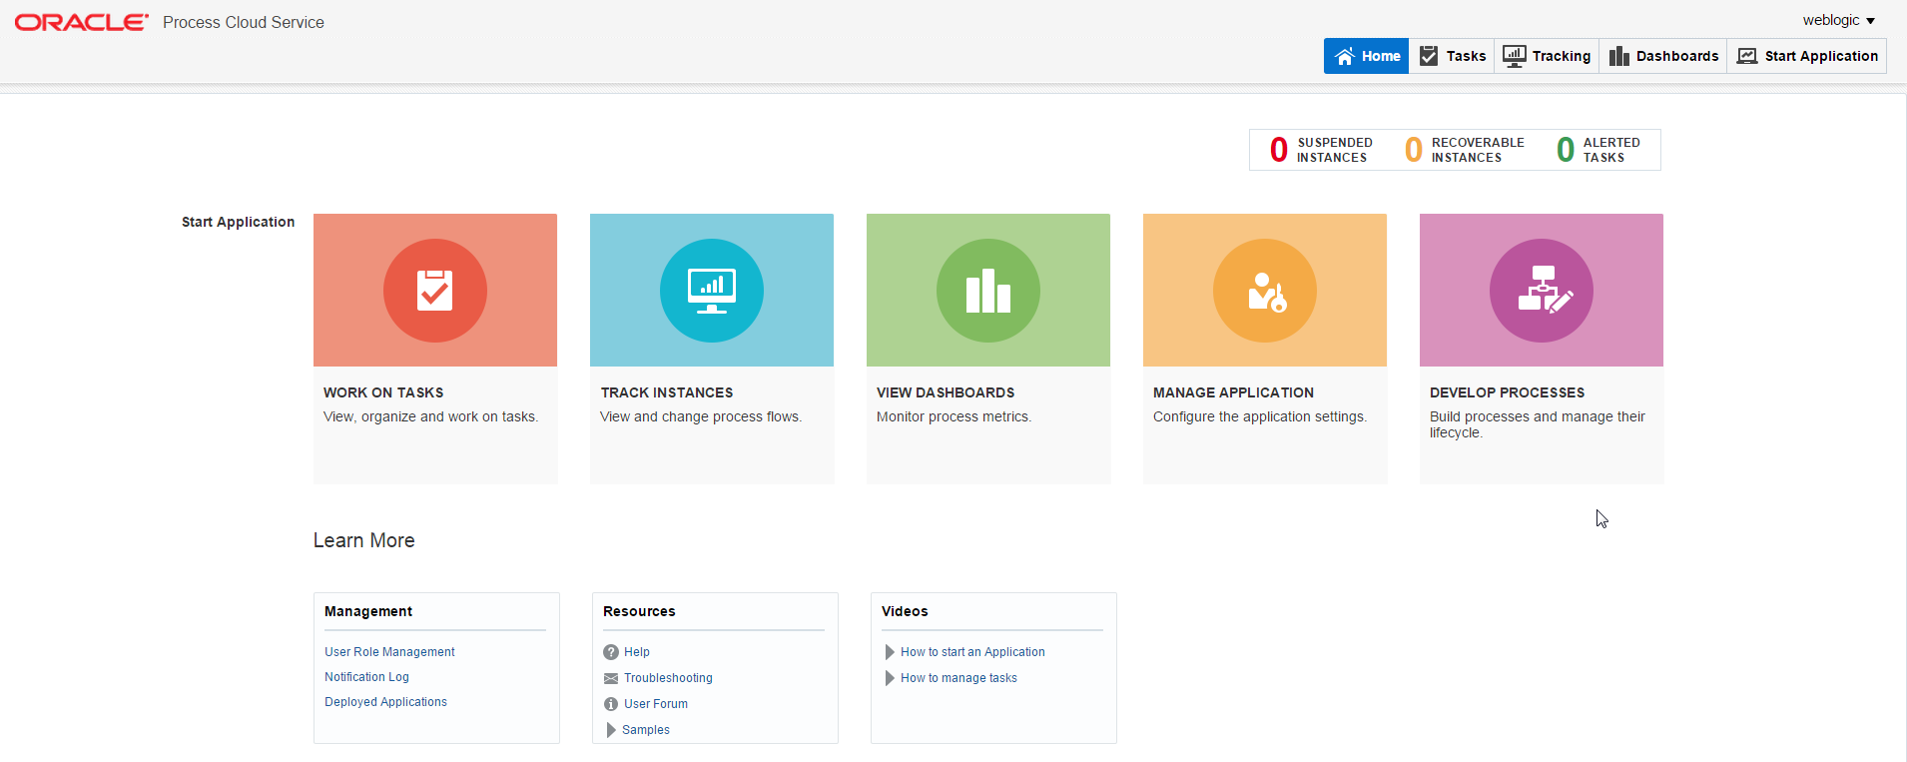Click the Home house icon in navigation

[1345, 56]
